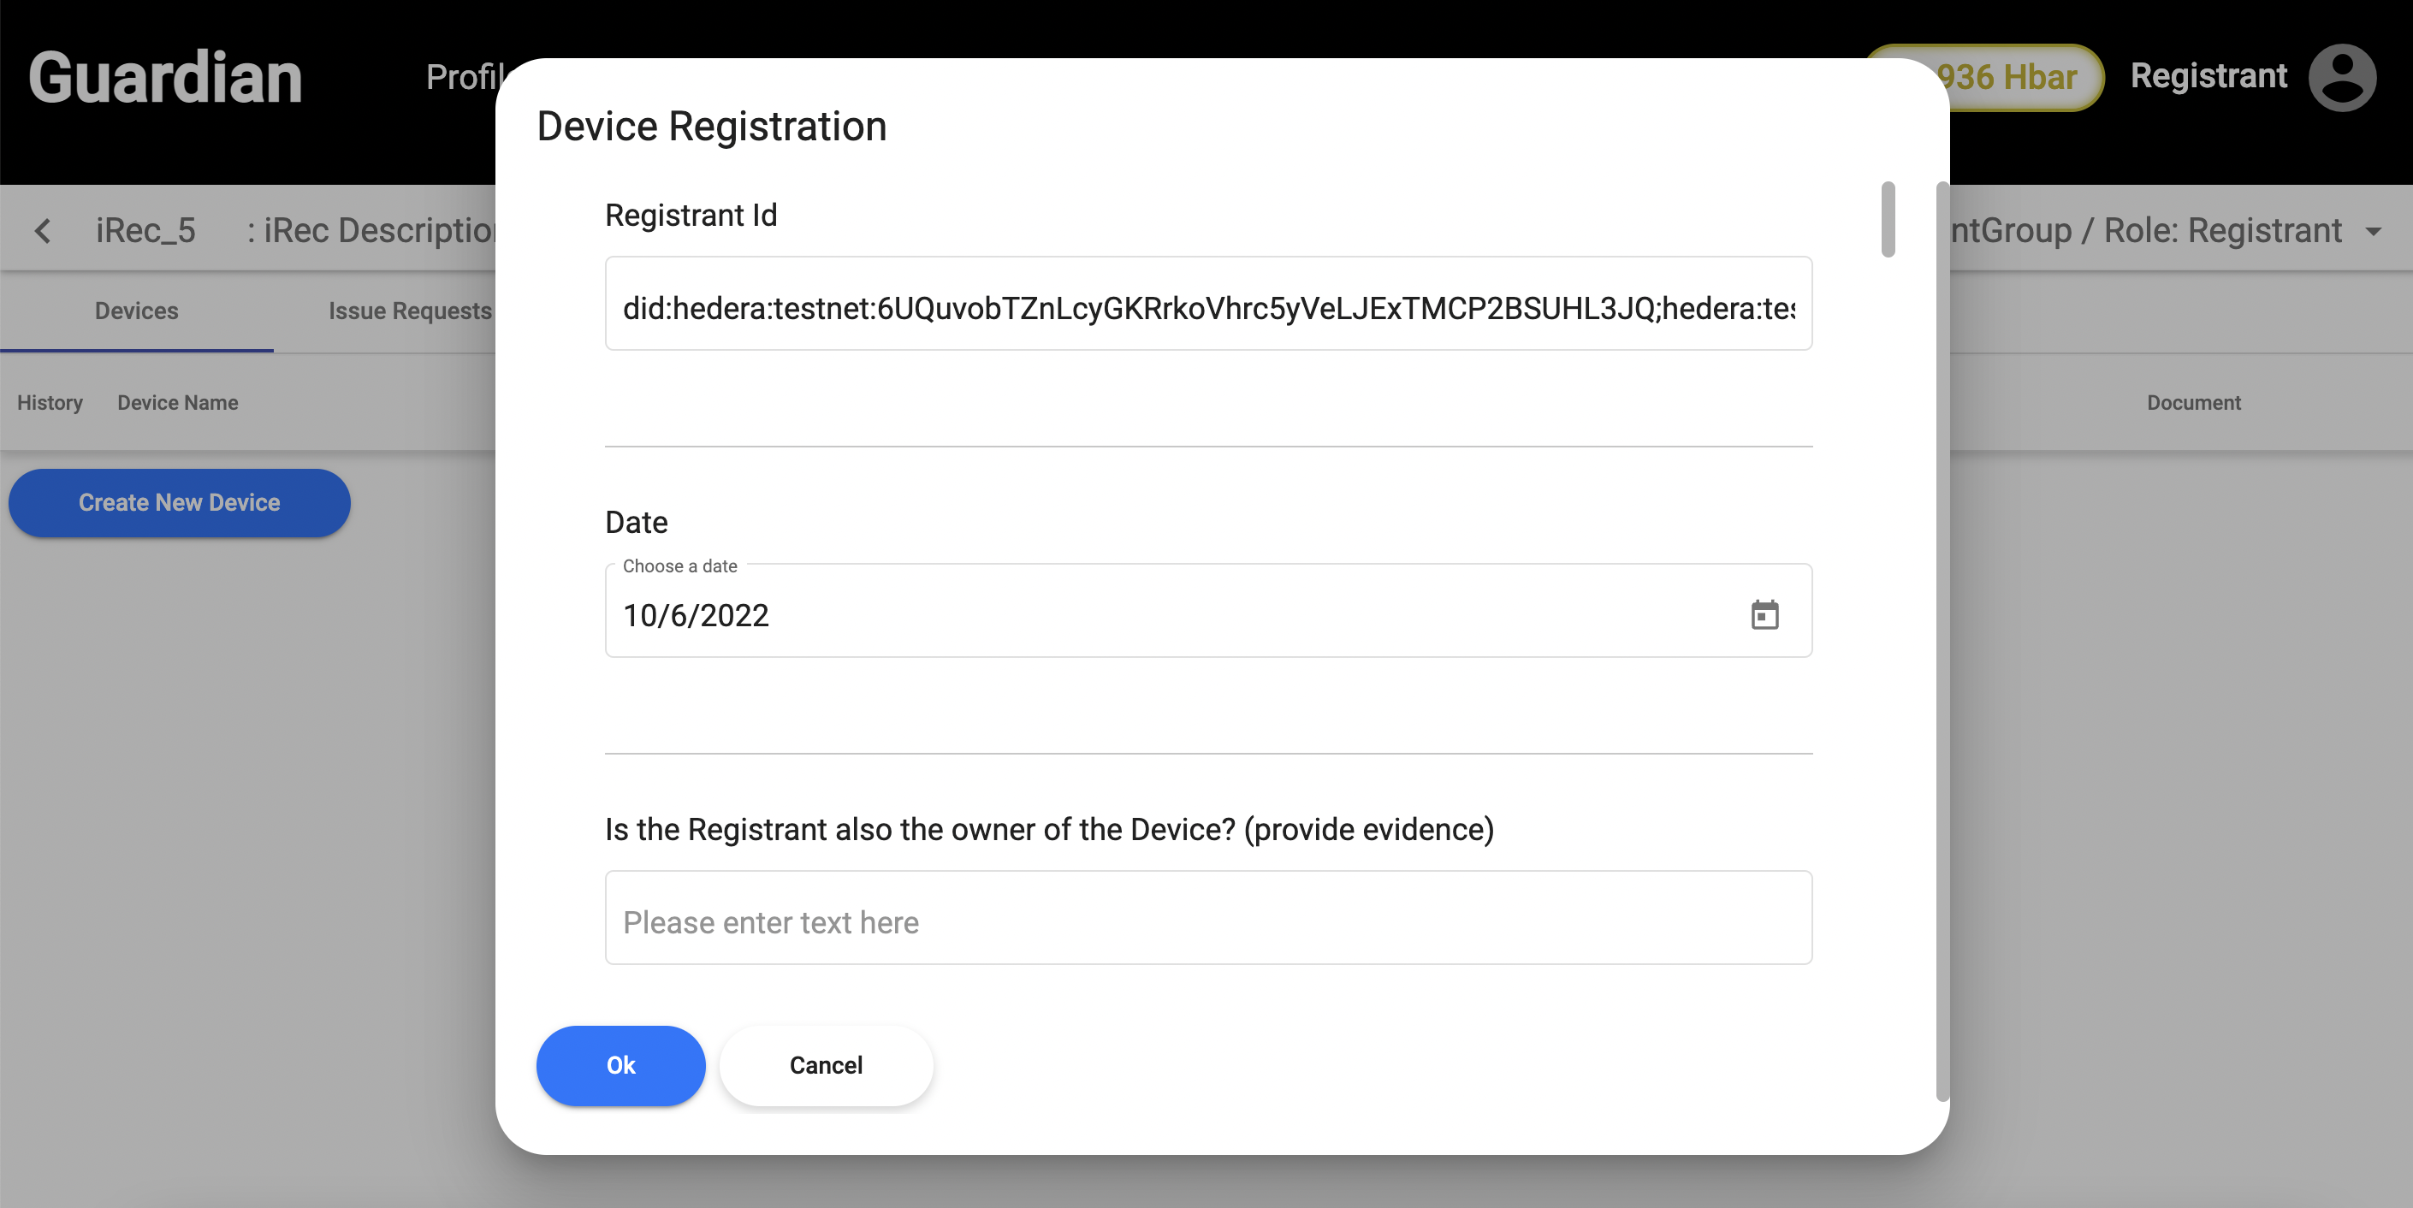Screen dimensions: 2413x1208
Task: Click the dialog's vertical scrollbar thumb
Action: pyautogui.click(x=1888, y=218)
